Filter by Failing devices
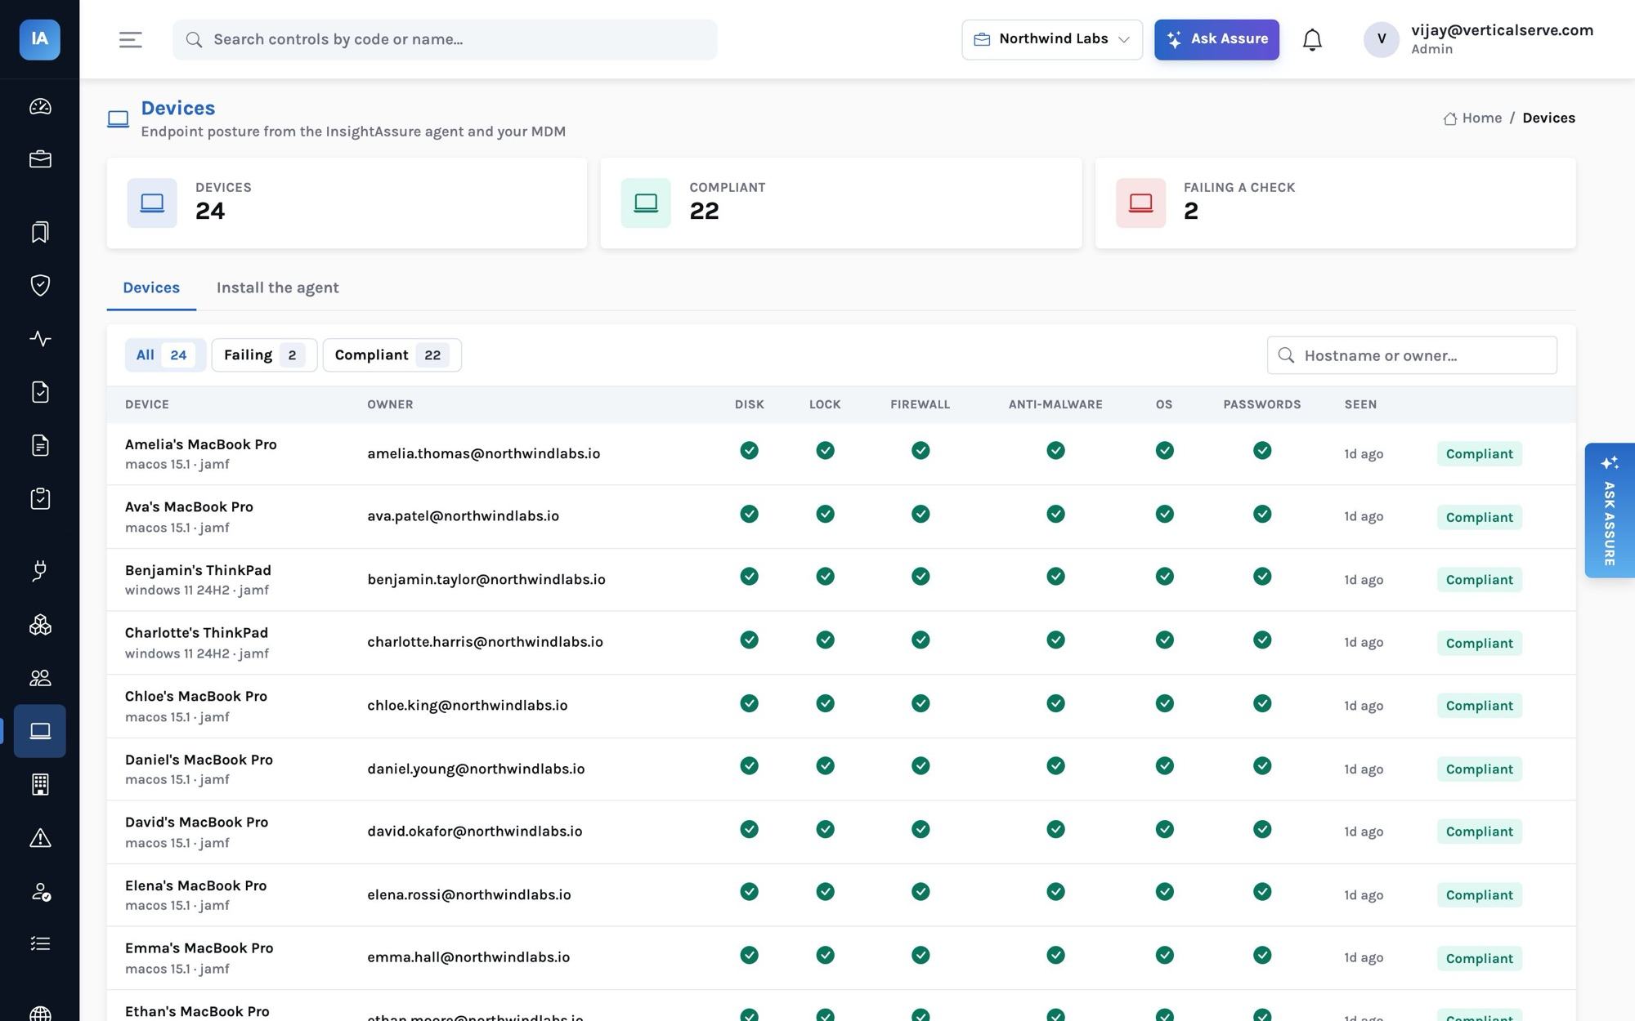The width and height of the screenshot is (1635, 1021). (x=264, y=355)
